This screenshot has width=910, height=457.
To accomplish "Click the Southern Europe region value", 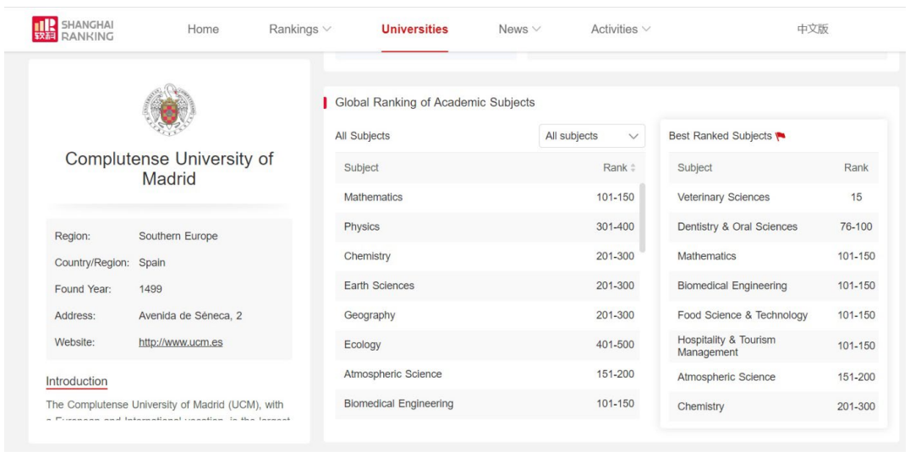I will coord(178,236).
